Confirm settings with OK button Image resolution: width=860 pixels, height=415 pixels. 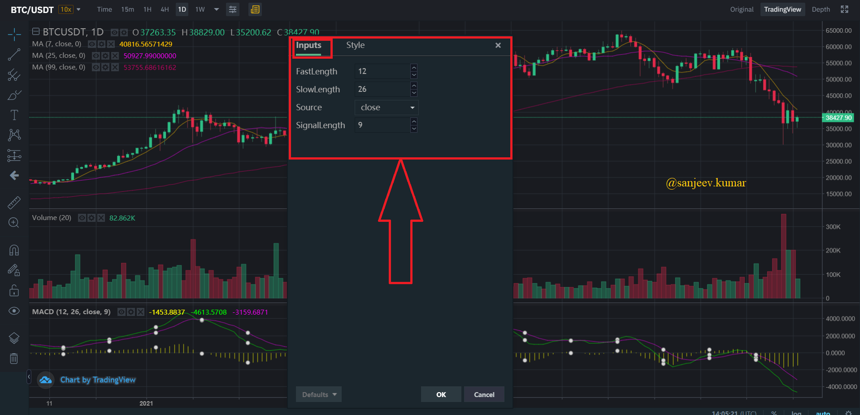(x=441, y=394)
